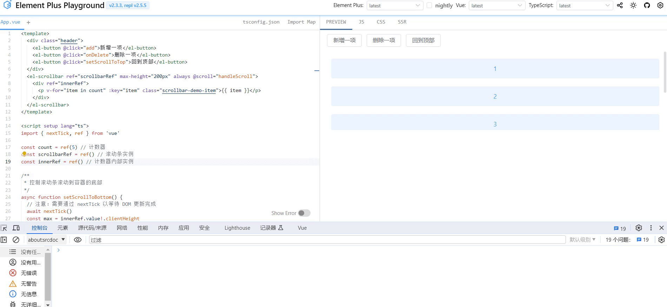The height and width of the screenshot is (307, 667).
Task: Select the 网络 DevTools tab
Action: click(122, 228)
